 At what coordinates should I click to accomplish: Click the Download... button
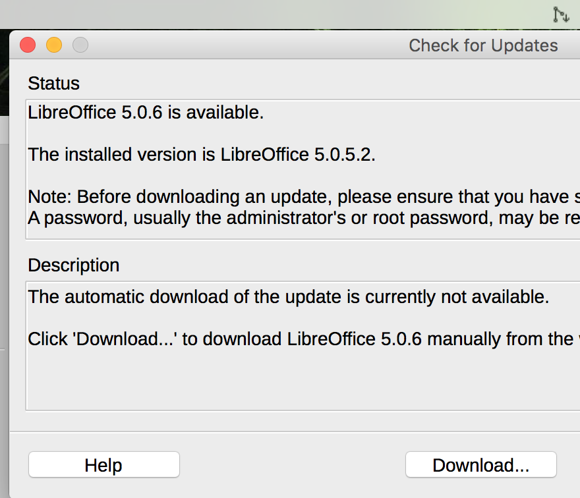(x=481, y=464)
